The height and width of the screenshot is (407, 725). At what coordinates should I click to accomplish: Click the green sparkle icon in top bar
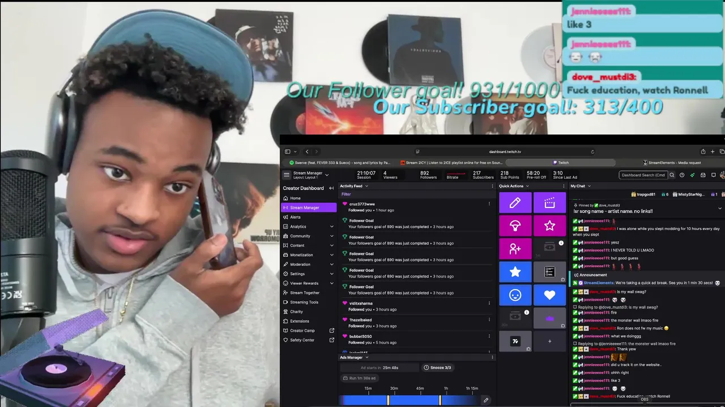click(x=692, y=175)
